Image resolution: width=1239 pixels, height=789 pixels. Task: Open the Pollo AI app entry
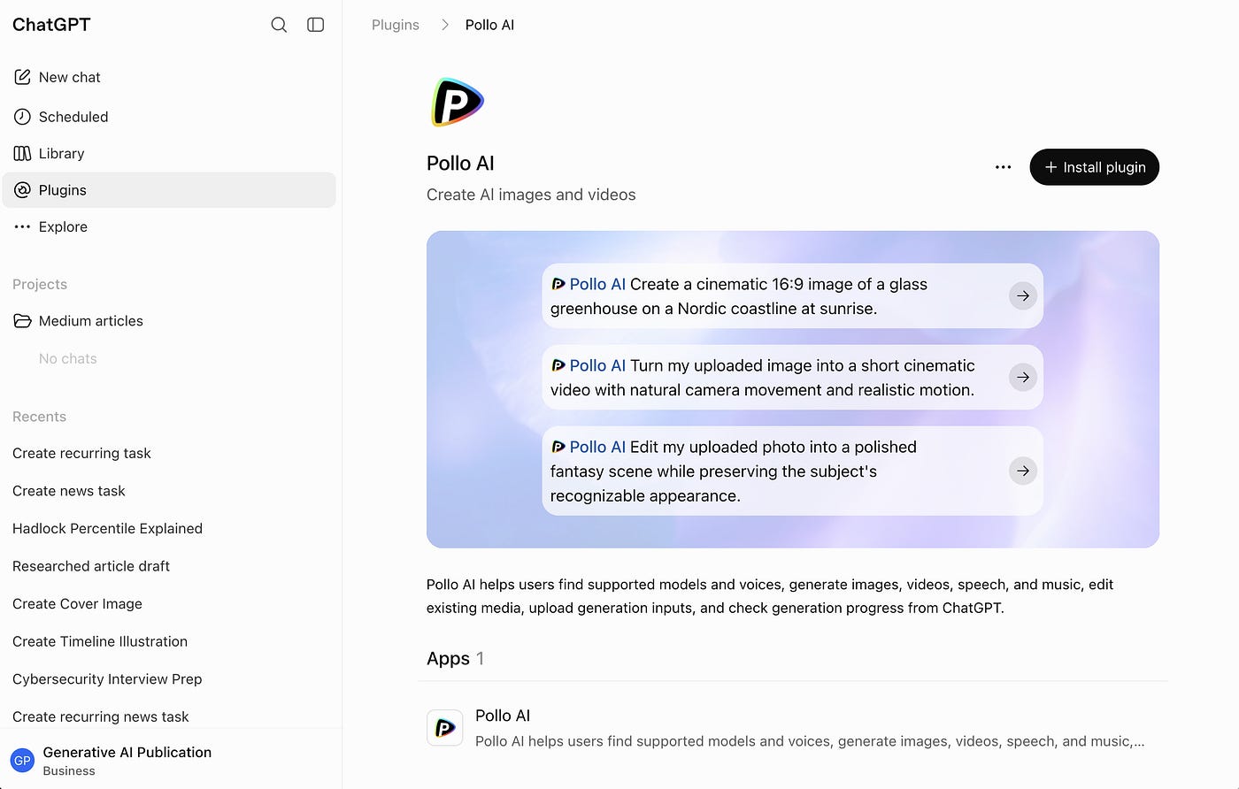point(792,728)
